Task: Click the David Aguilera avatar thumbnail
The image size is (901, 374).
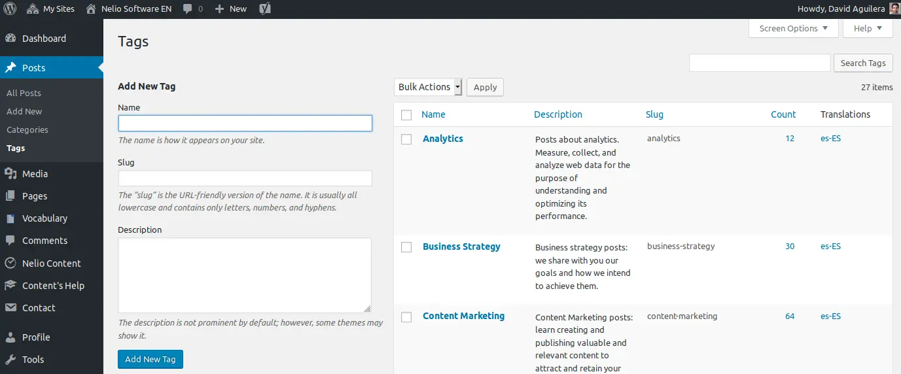Action: (x=894, y=9)
